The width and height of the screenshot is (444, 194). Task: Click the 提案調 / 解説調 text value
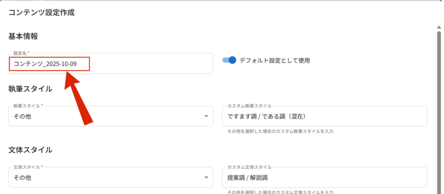coord(248,178)
